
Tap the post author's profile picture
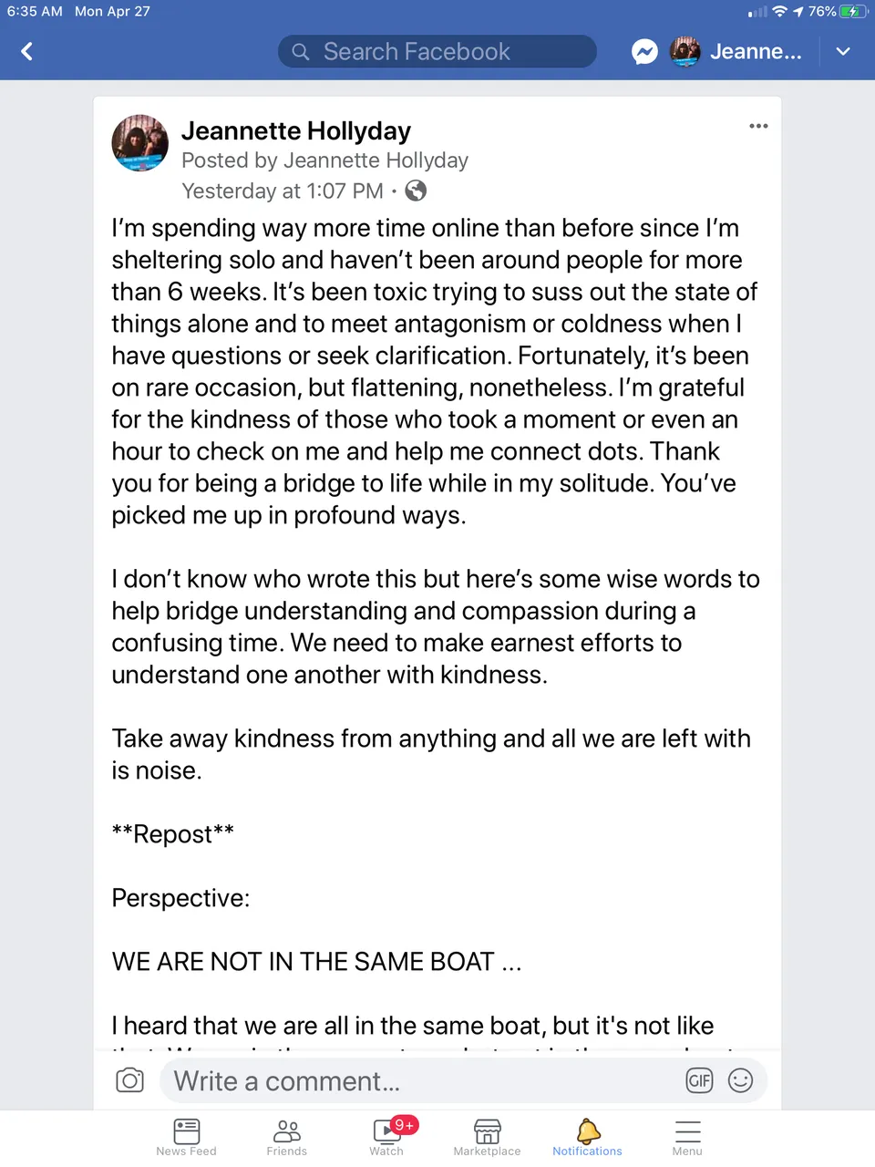tap(140, 143)
